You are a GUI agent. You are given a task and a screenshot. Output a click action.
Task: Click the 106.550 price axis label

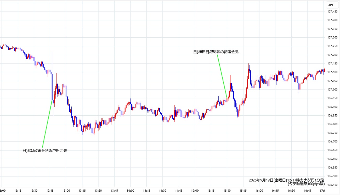tap(332, 168)
